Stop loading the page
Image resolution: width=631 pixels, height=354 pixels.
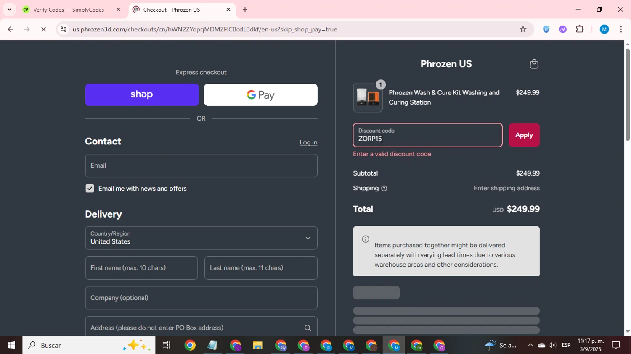point(43,29)
